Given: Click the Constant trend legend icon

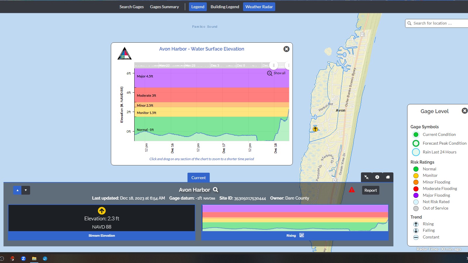Looking at the screenshot, I should point(416,237).
